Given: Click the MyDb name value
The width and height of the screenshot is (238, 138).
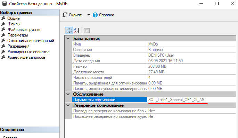Looking at the screenshot, I should 153,44.
